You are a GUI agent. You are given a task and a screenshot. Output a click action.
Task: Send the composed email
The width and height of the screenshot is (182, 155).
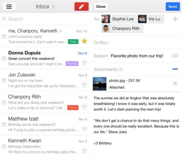(173, 7)
